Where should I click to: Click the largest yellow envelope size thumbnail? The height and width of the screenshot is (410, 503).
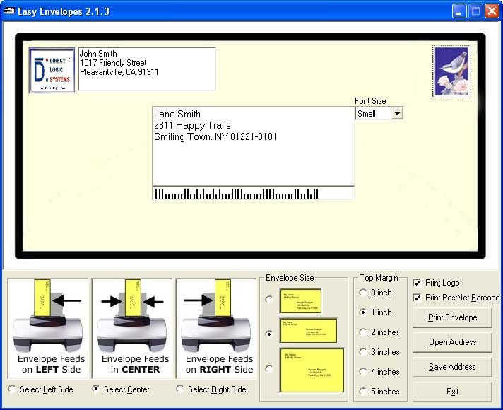pyautogui.click(x=312, y=370)
